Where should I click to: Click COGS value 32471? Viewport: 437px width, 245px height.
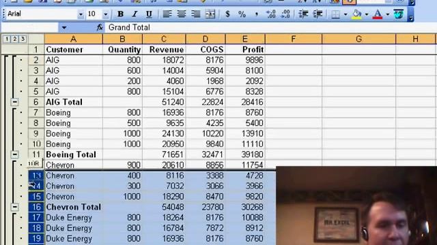click(206, 154)
